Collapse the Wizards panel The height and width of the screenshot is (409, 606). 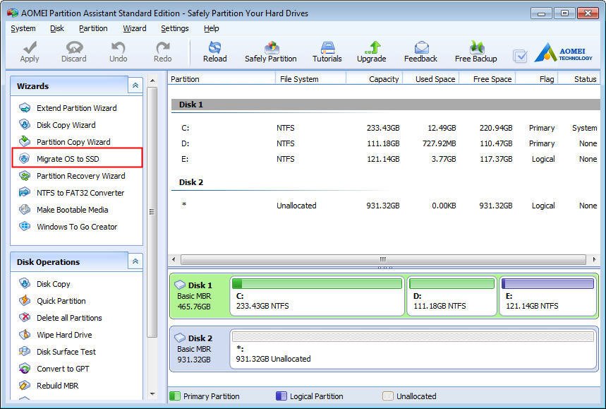point(135,85)
